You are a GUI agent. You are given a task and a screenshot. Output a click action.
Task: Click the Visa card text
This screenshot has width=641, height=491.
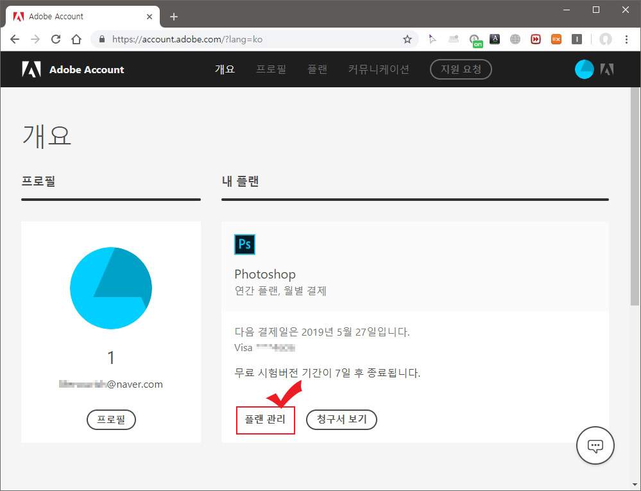point(264,348)
